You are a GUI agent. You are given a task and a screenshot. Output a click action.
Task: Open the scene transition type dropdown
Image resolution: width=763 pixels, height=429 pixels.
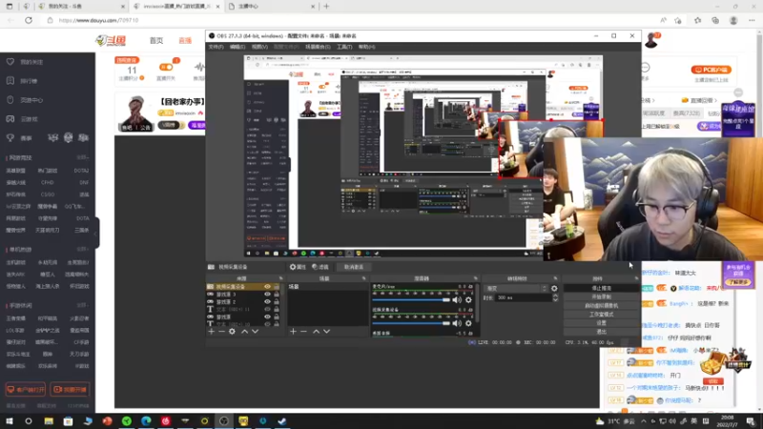pyautogui.click(x=516, y=289)
